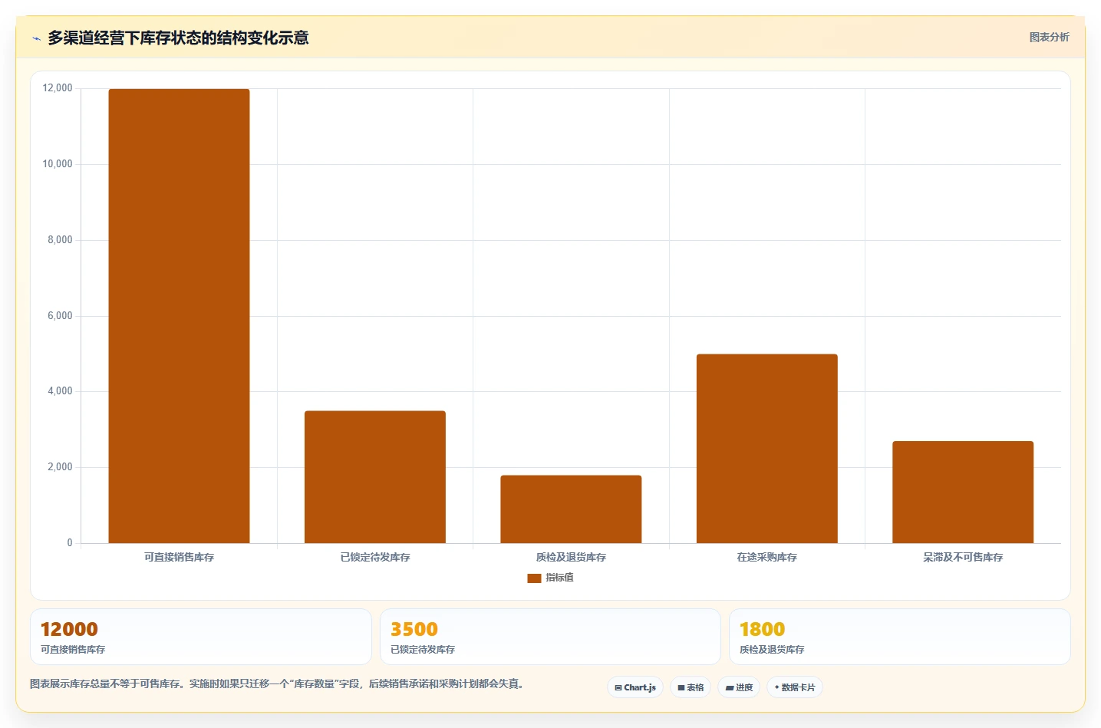Click the 指标值 legend label
Screen dimensions: 1101x728
[559, 578]
